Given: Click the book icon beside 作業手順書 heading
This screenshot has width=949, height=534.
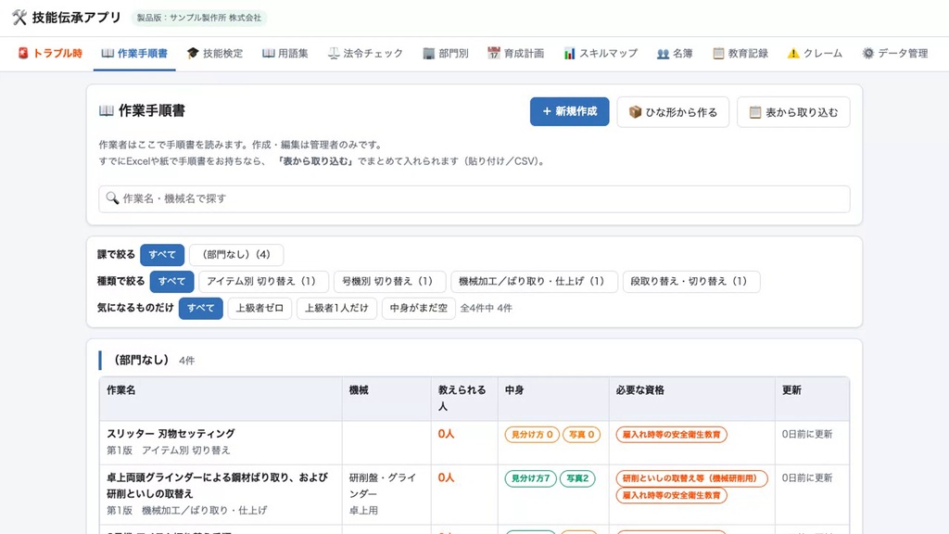Looking at the screenshot, I should 107,111.
